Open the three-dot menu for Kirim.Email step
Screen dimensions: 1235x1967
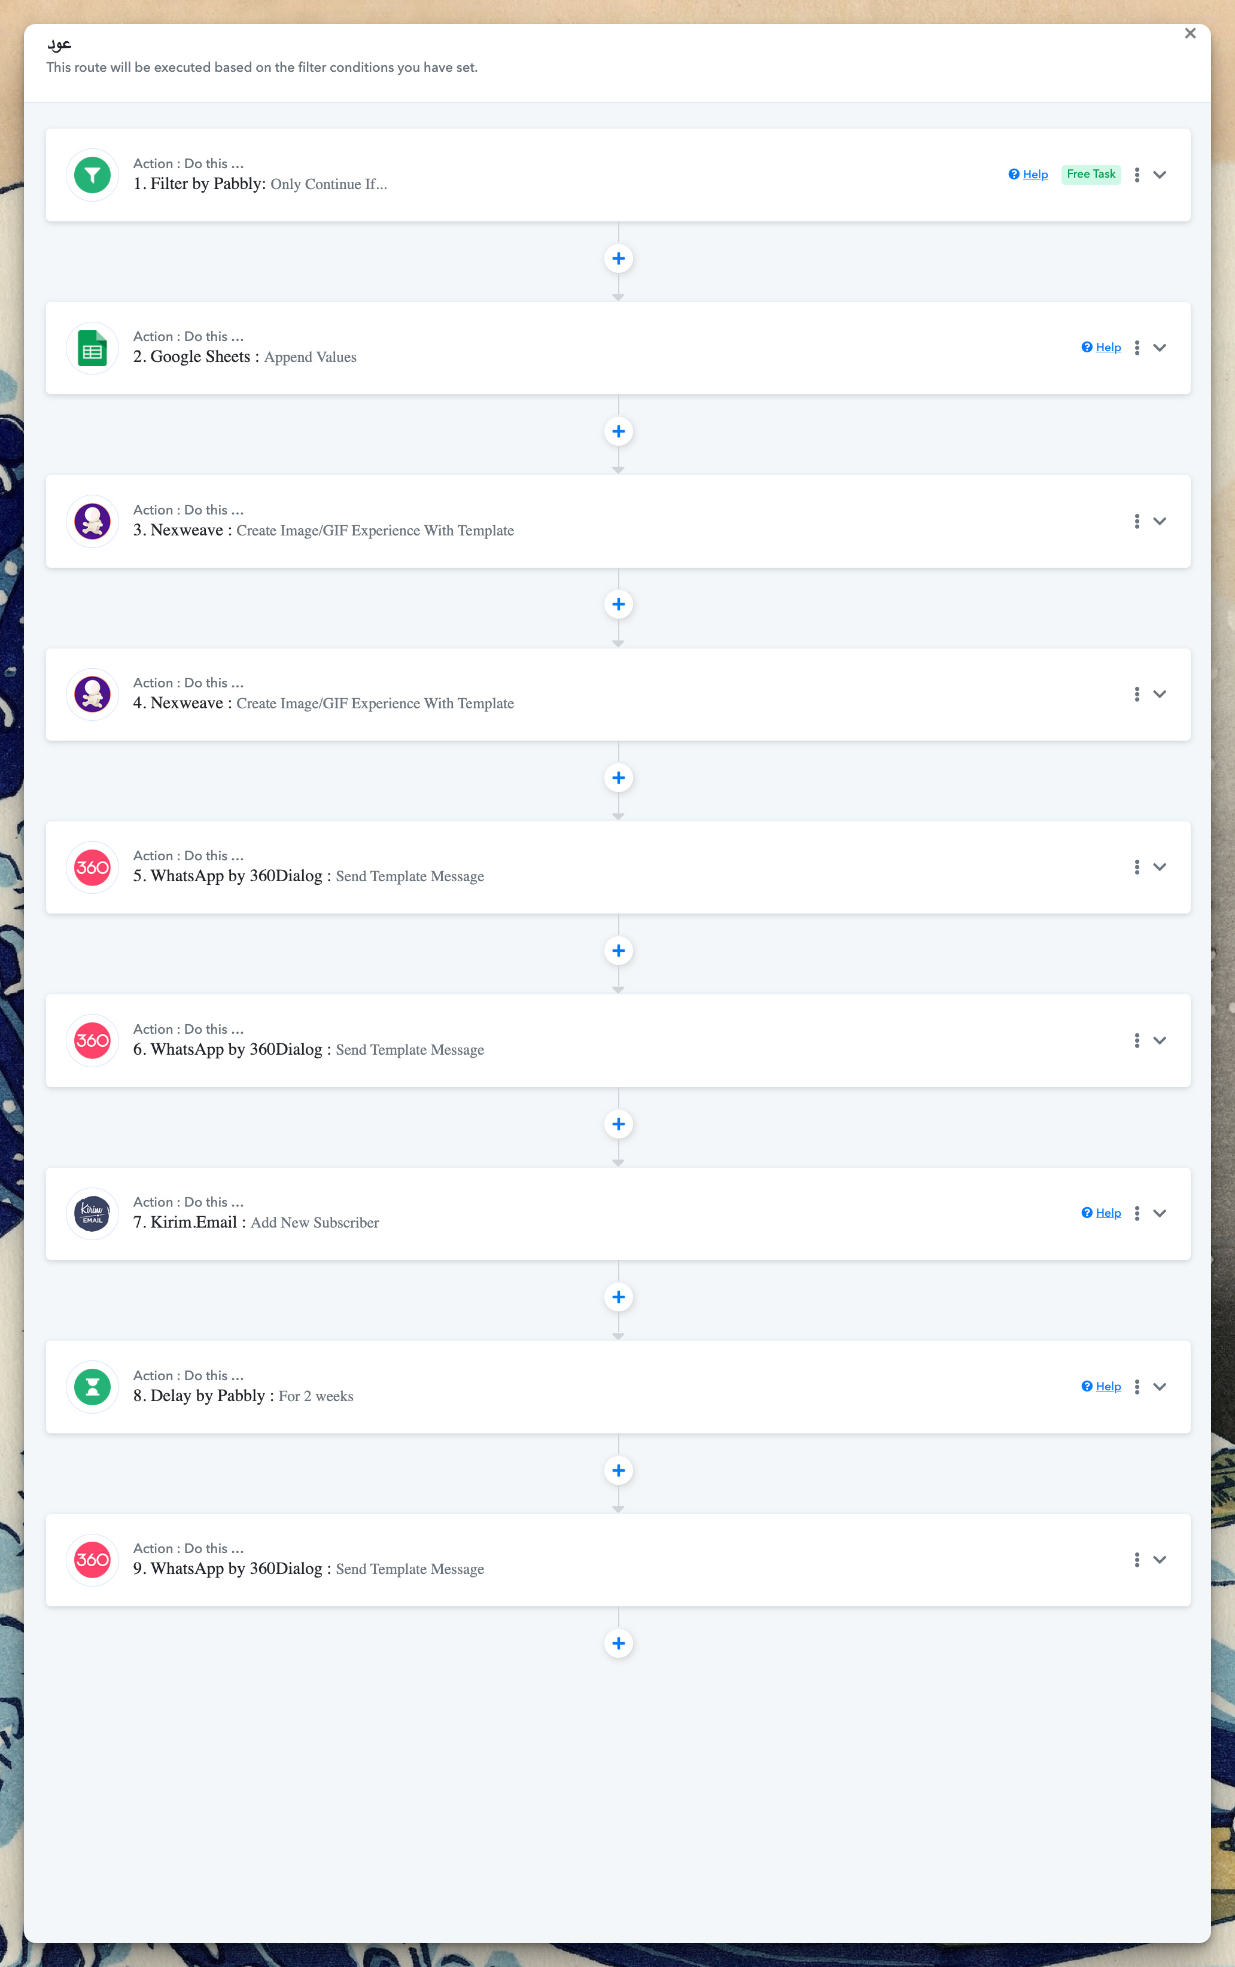point(1137,1213)
